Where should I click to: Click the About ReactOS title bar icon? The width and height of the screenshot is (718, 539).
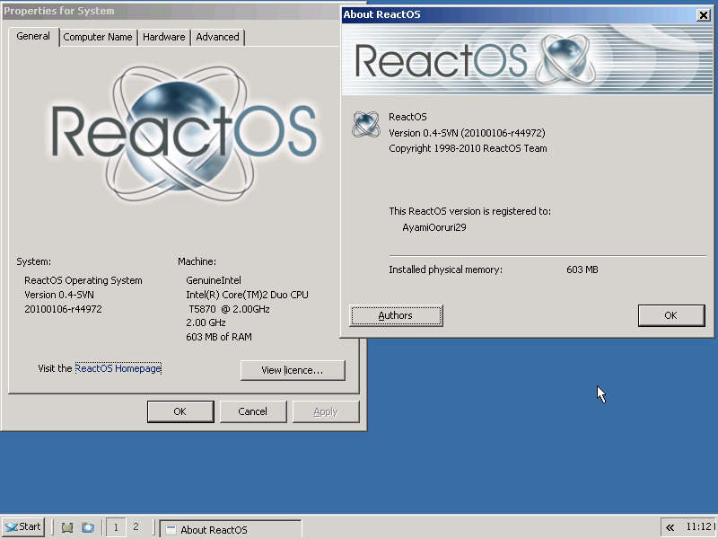pos(348,14)
